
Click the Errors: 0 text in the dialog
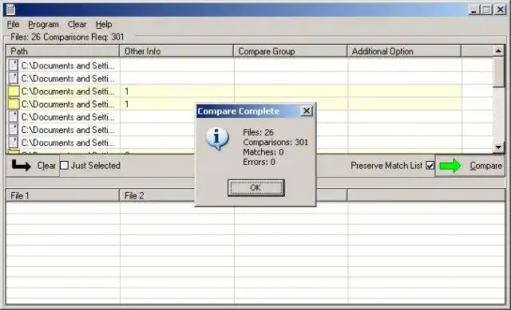coord(259,162)
